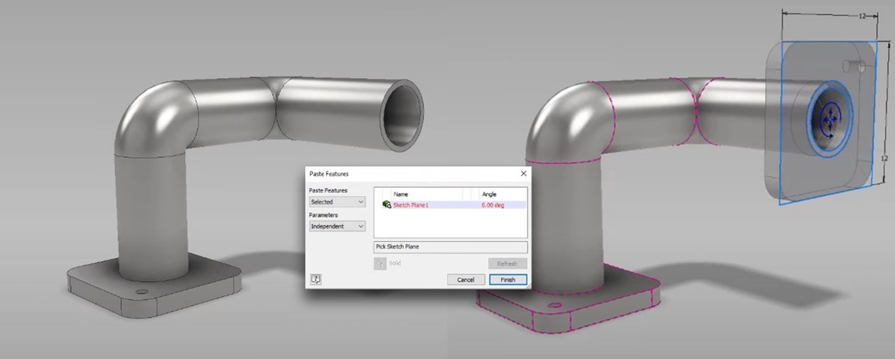Click the bolt hole on the highlighted base plate

[554, 305]
